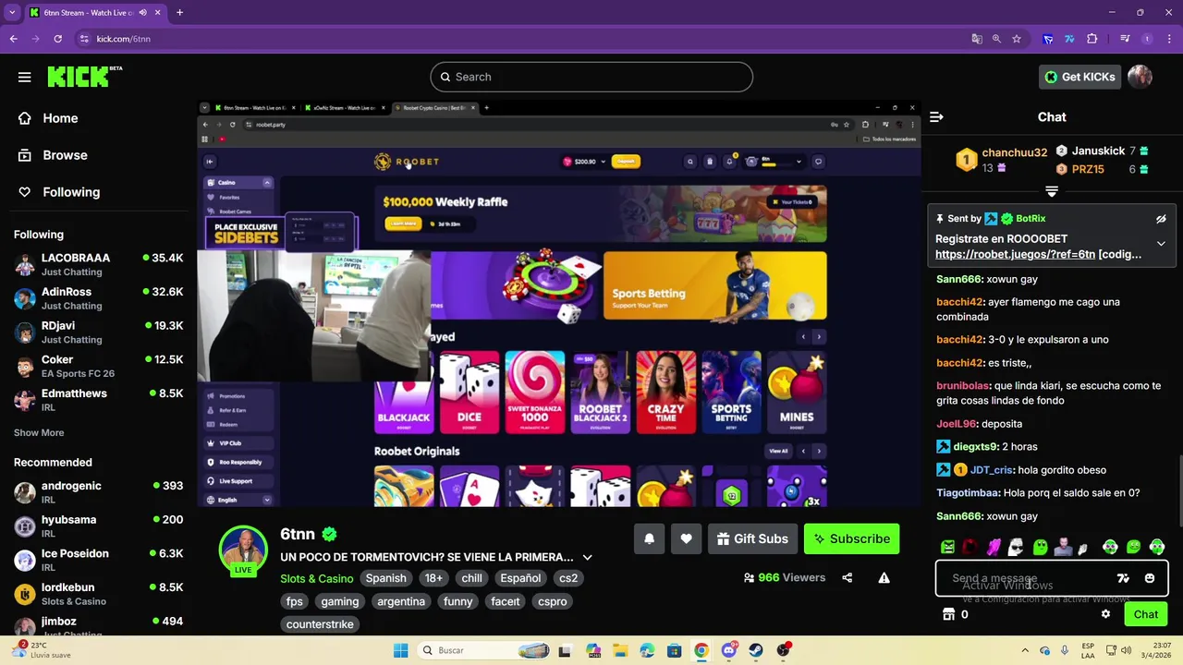The height and width of the screenshot is (665, 1183).
Task: Open androgenic's recommended channel
Action: 99,492
